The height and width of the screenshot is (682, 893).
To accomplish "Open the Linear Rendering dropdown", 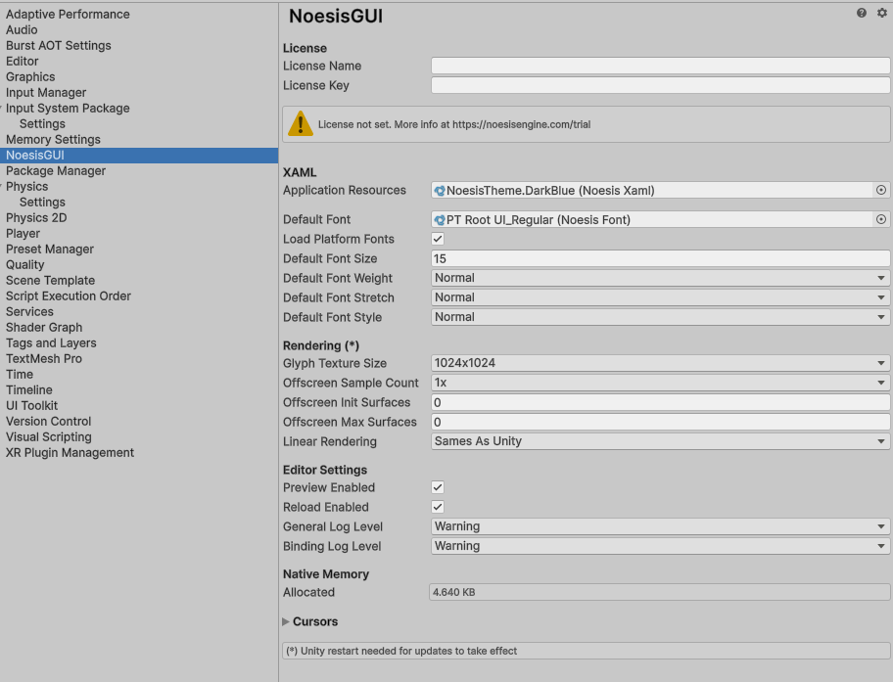I will pyautogui.click(x=660, y=441).
